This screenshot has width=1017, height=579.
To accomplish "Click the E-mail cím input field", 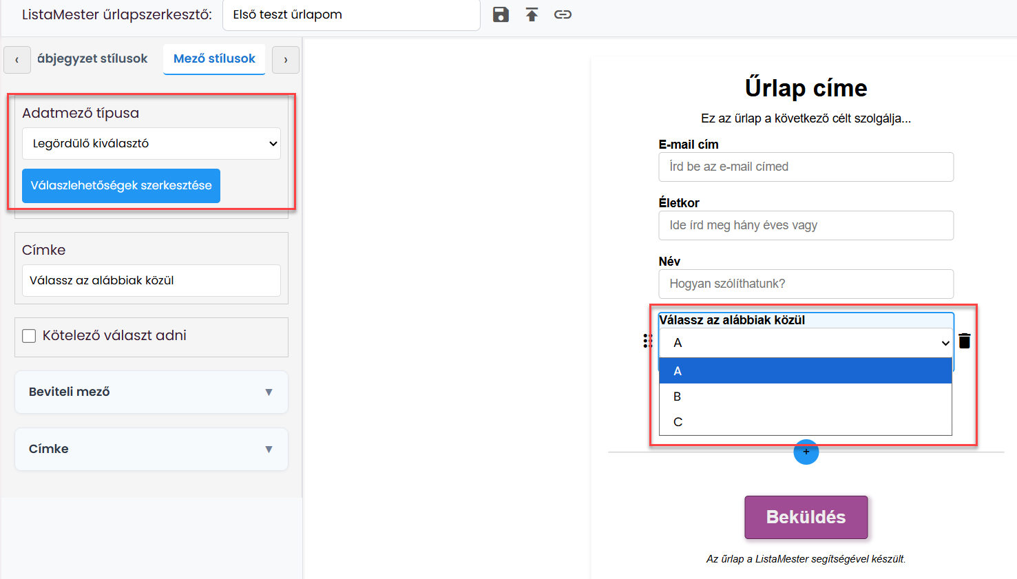I will point(806,167).
